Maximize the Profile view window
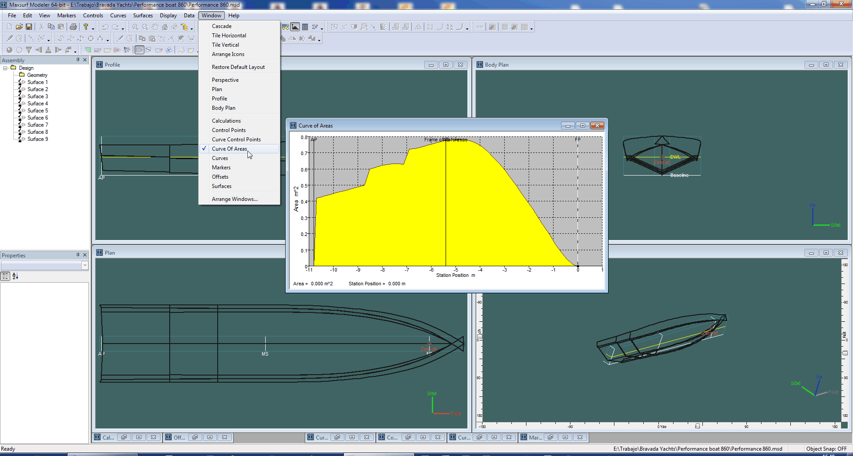853x456 pixels. (446, 65)
